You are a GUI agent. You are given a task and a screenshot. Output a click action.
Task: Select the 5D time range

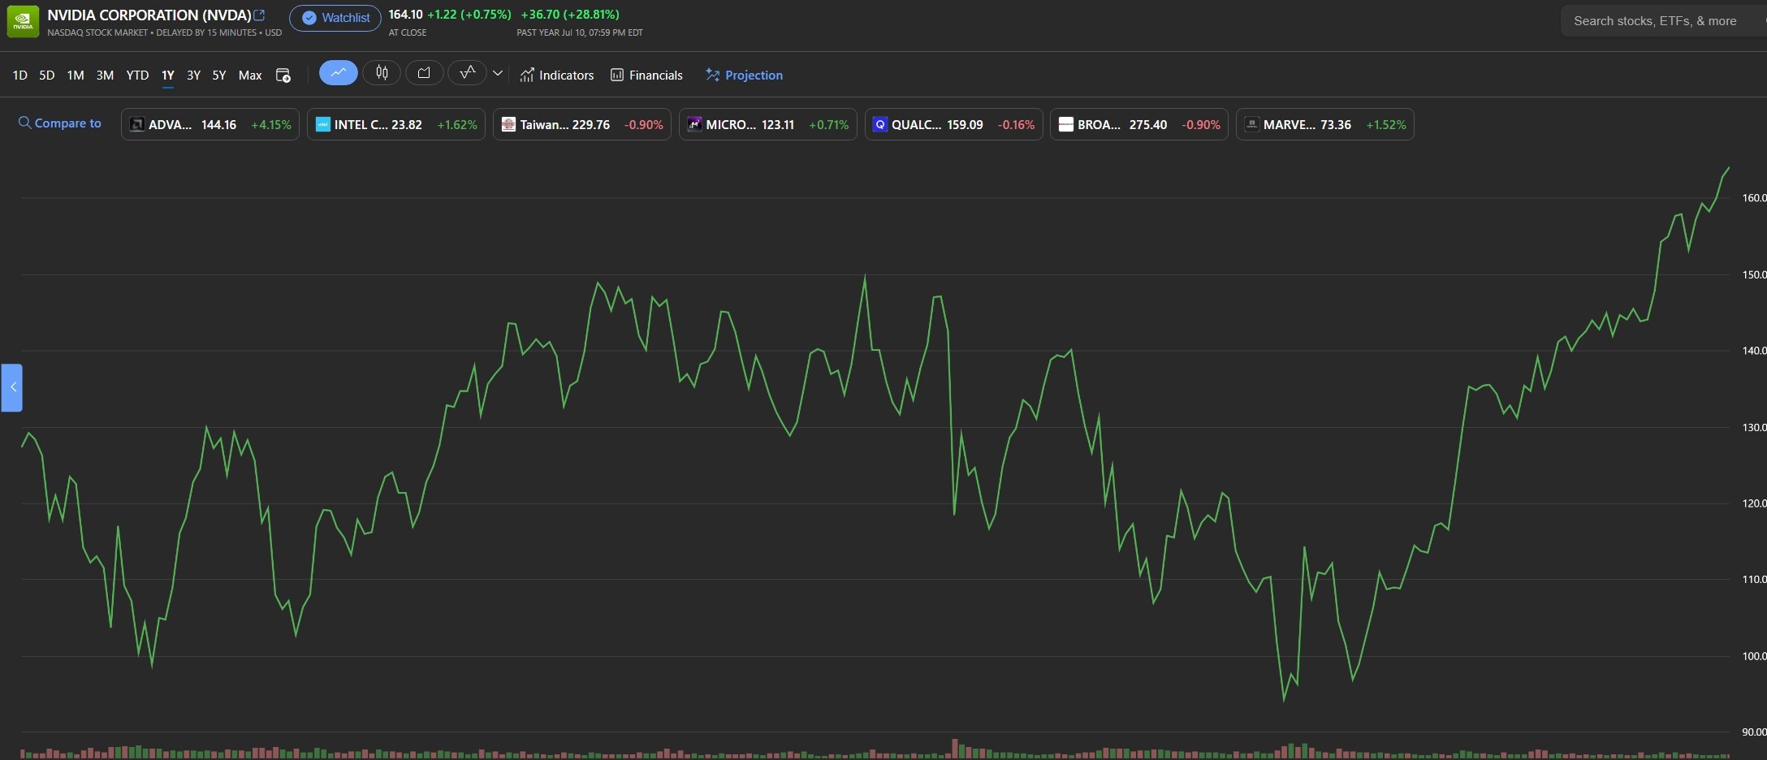[47, 76]
